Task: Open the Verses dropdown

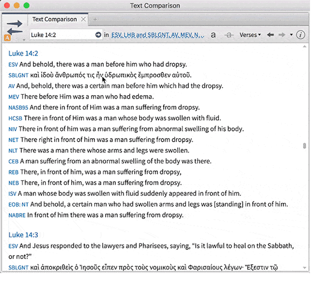Action: coord(250,35)
